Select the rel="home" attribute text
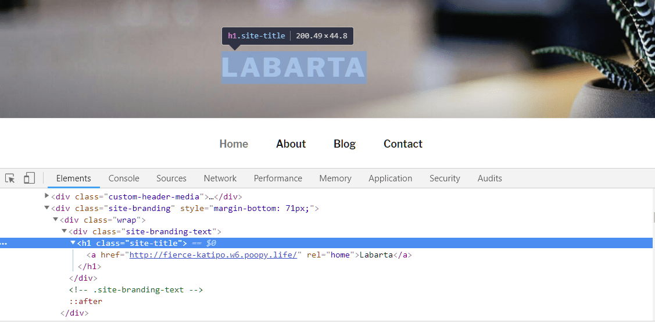This screenshot has width=655, height=322. pyautogui.click(x=331, y=255)
